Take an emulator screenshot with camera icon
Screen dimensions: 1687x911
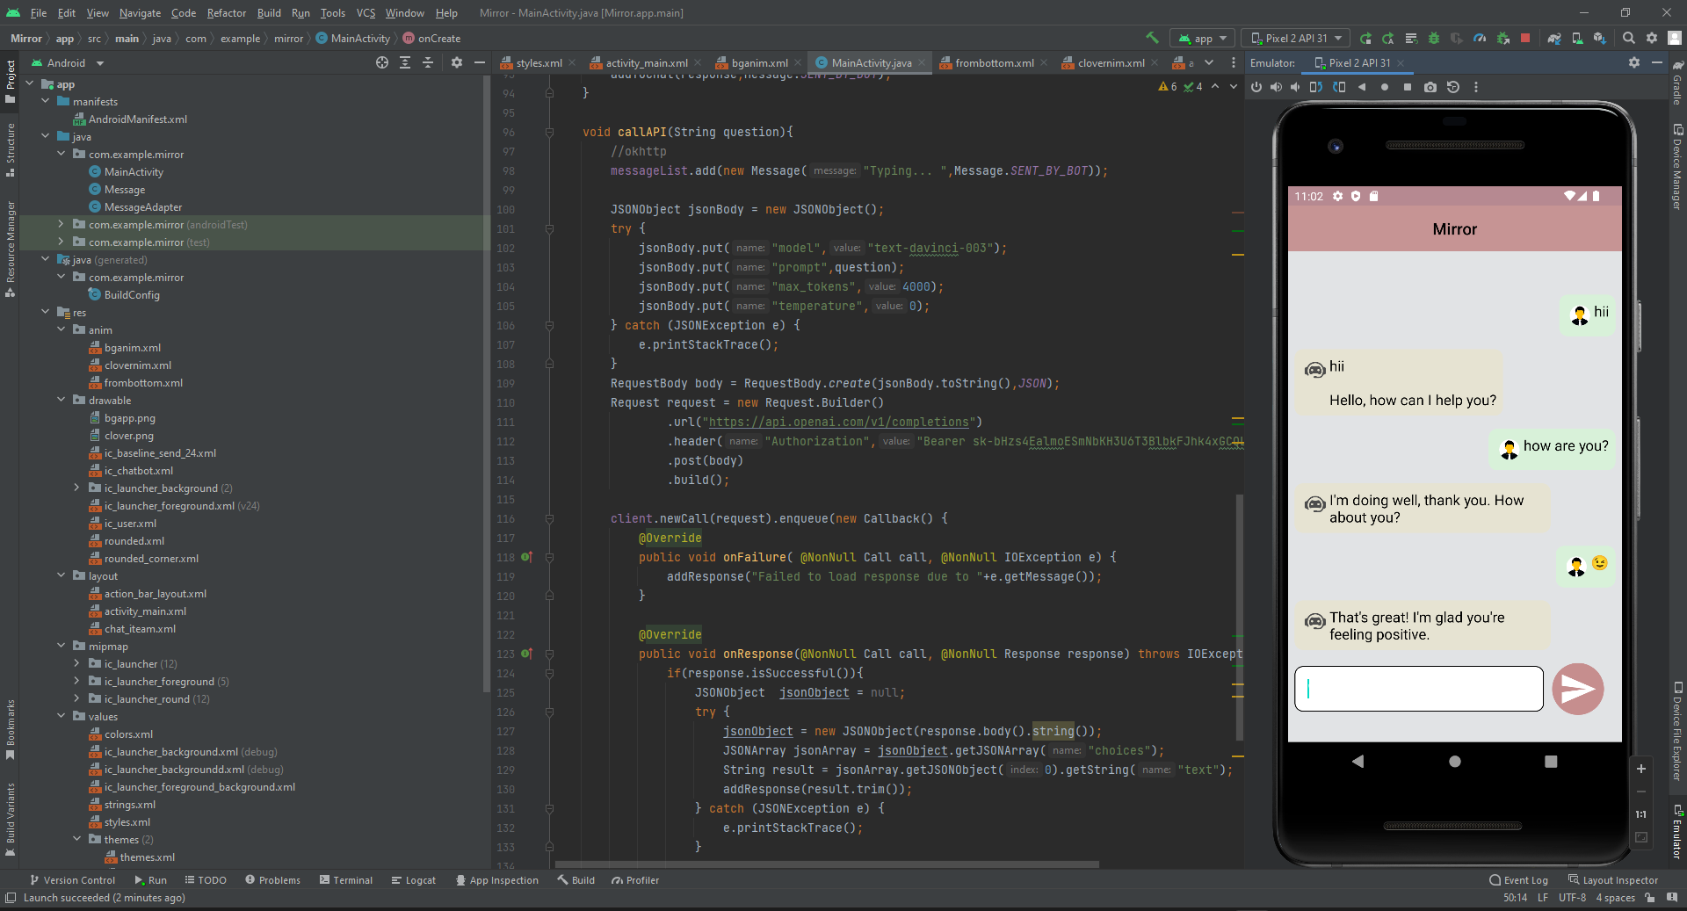click(x=1430, y=87)
